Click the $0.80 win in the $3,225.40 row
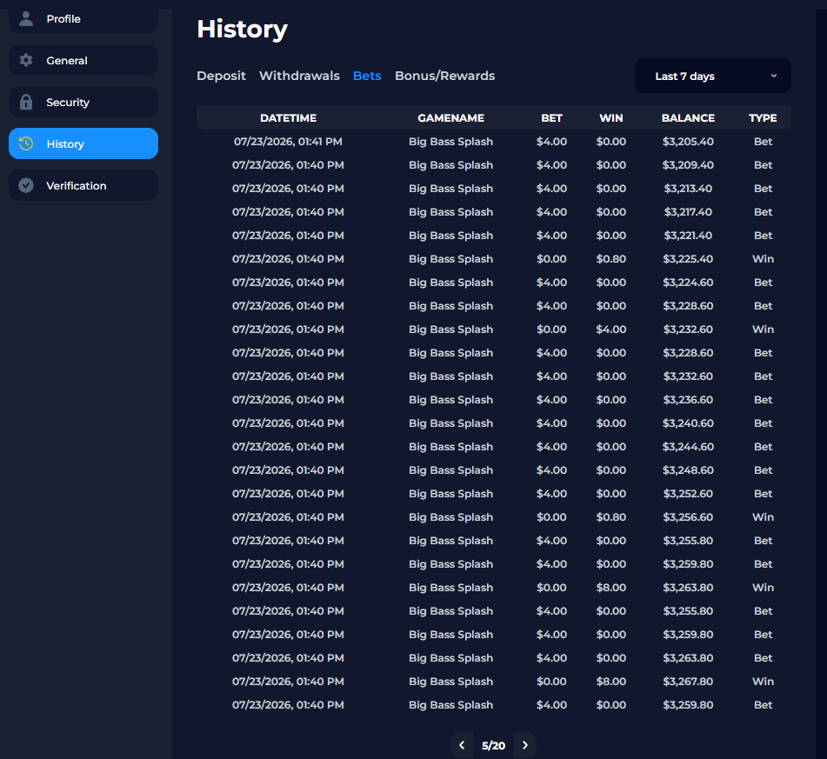 coord(611,259)
